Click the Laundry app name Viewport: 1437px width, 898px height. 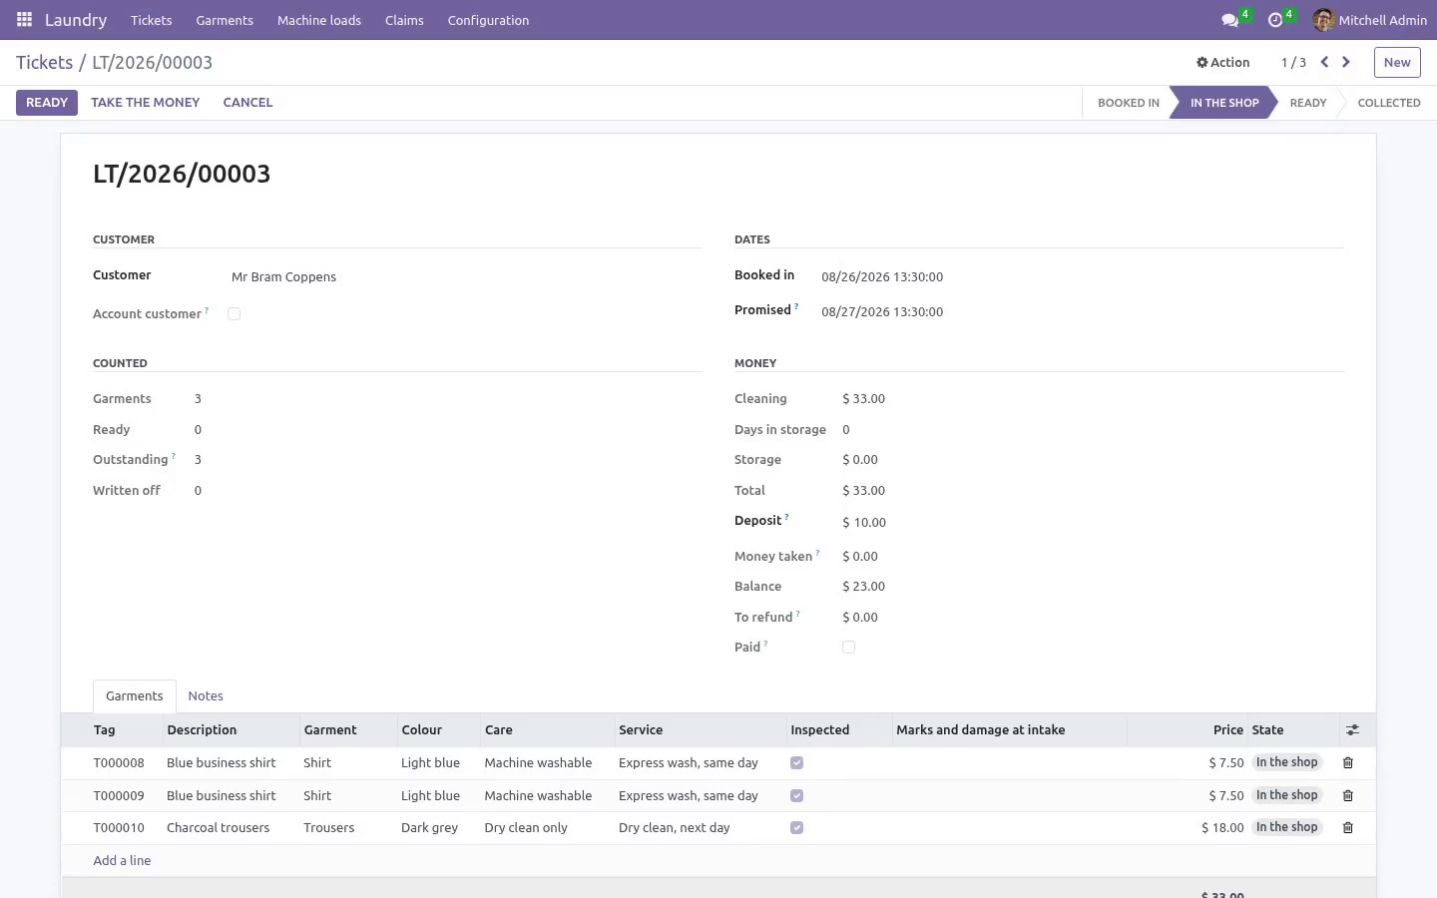click(x=76, y=20)
